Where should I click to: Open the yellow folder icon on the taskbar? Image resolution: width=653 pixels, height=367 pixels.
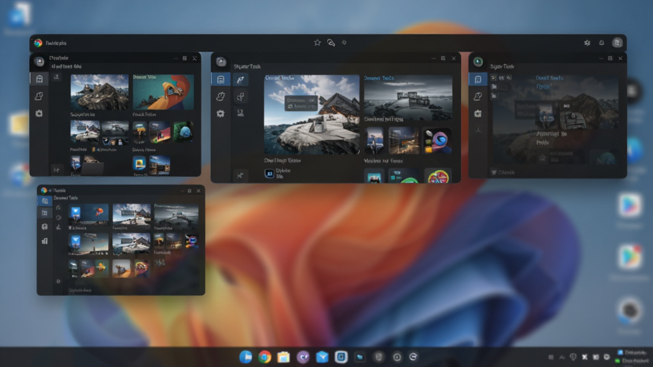284,357
